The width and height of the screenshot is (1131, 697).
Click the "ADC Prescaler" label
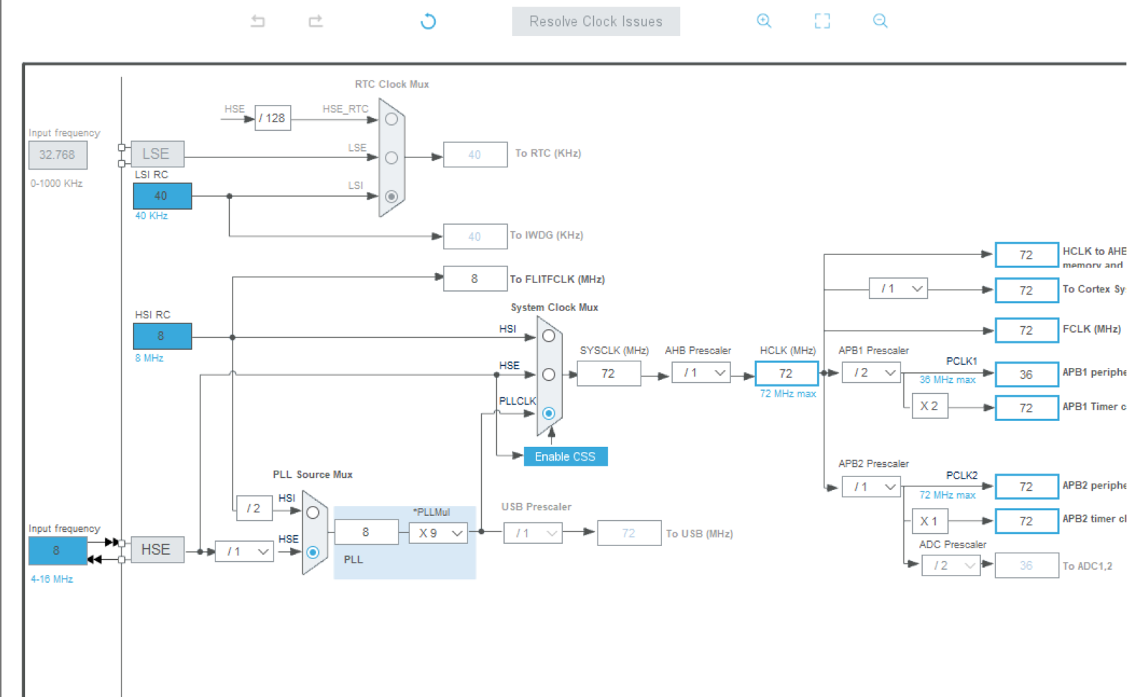pyautogui.click(x=953, y=545)
